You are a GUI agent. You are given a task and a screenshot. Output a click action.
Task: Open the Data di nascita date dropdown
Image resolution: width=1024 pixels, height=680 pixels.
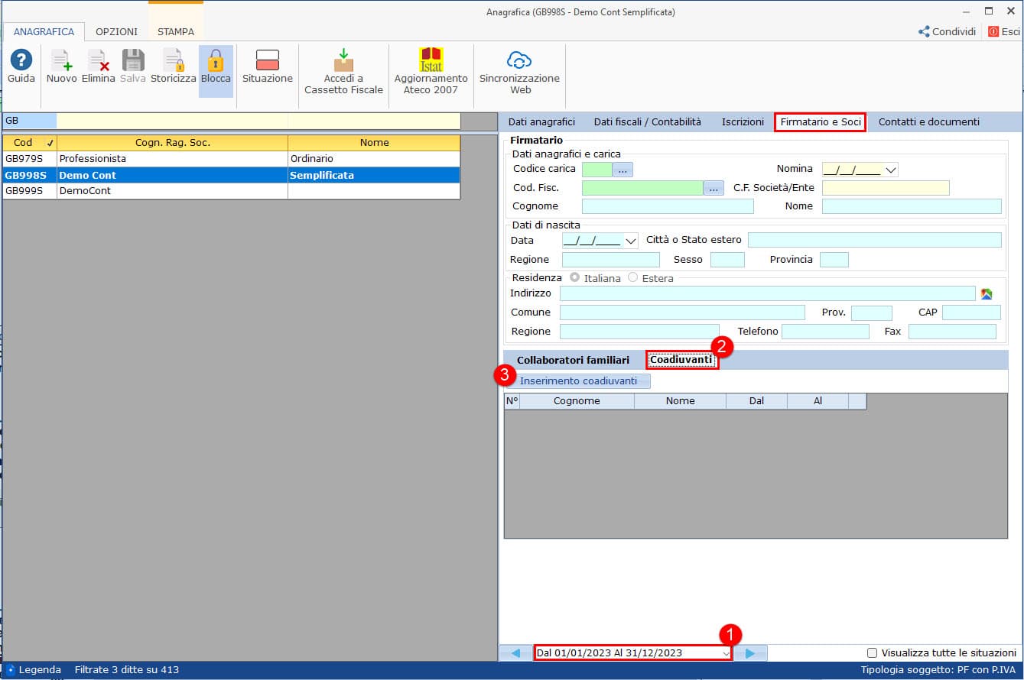631,241
